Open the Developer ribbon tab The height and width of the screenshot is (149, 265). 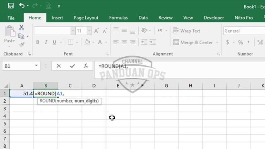coord(214,18)
